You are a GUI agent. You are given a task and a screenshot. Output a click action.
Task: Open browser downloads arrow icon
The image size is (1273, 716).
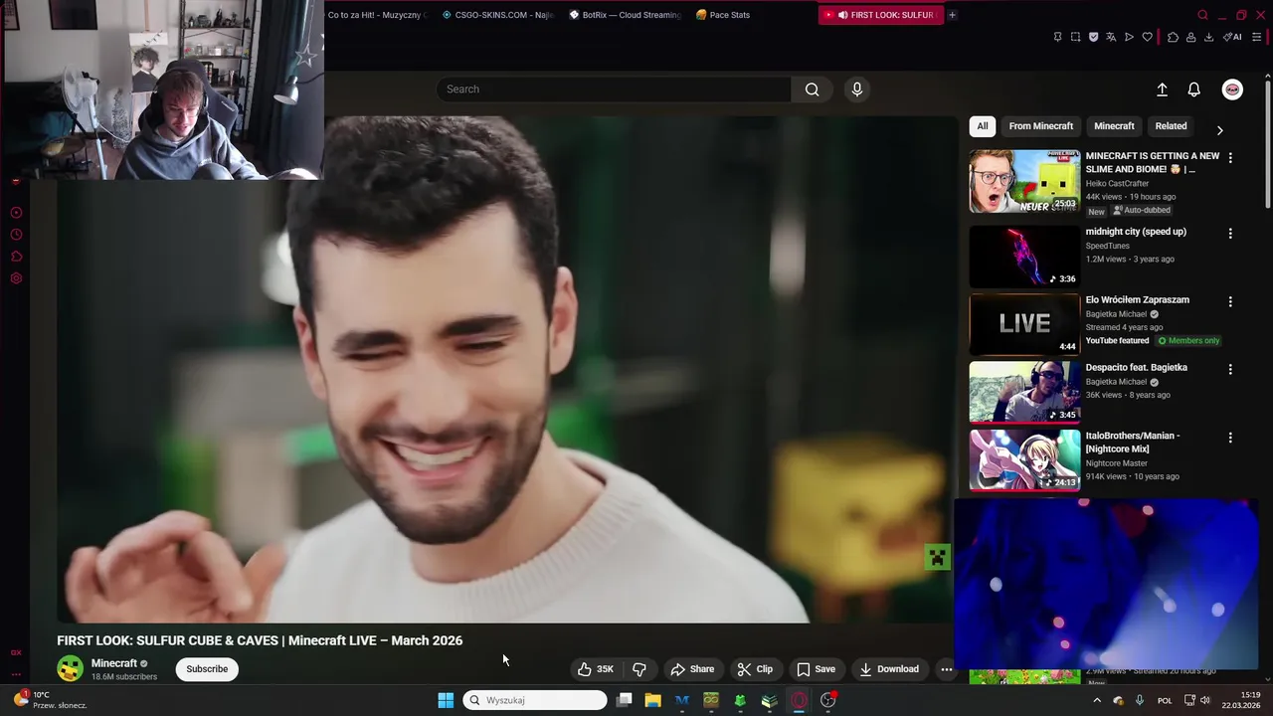tap(1208, 37)
